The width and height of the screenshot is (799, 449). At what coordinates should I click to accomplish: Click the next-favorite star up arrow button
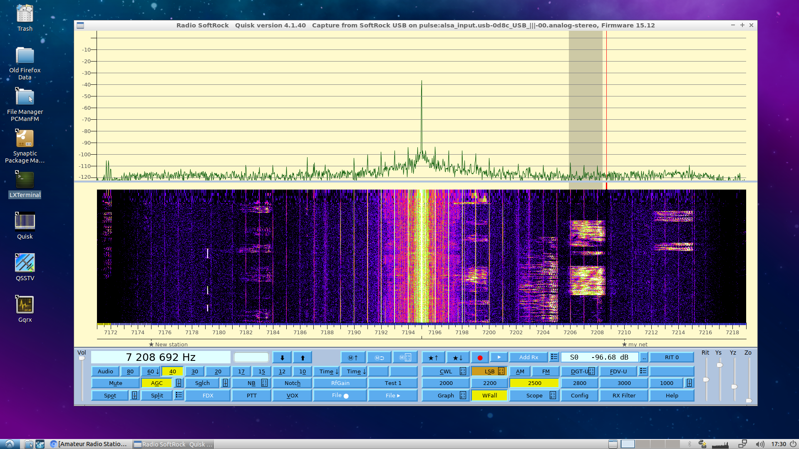tap(433, 358)
